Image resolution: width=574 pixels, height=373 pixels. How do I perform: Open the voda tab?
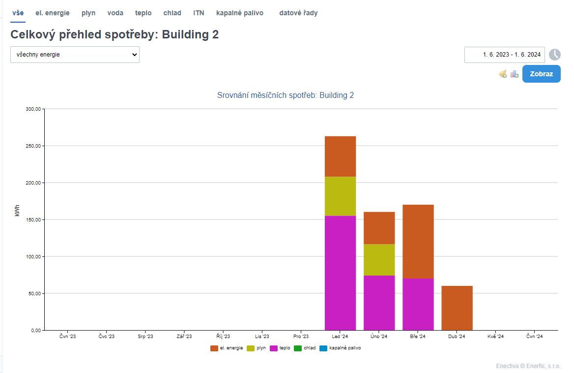[115, 13]
